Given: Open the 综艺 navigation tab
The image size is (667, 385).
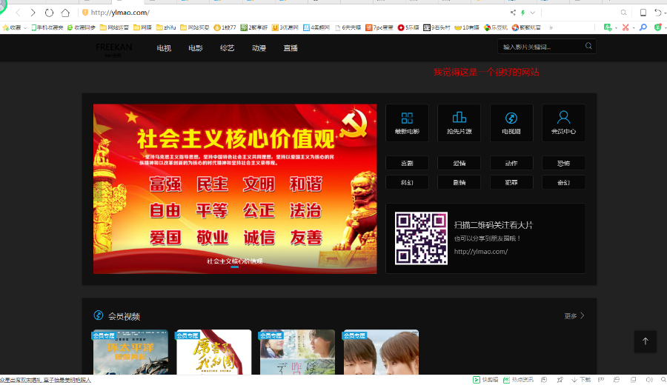Looking at the screenshot, I should [228, 48].
